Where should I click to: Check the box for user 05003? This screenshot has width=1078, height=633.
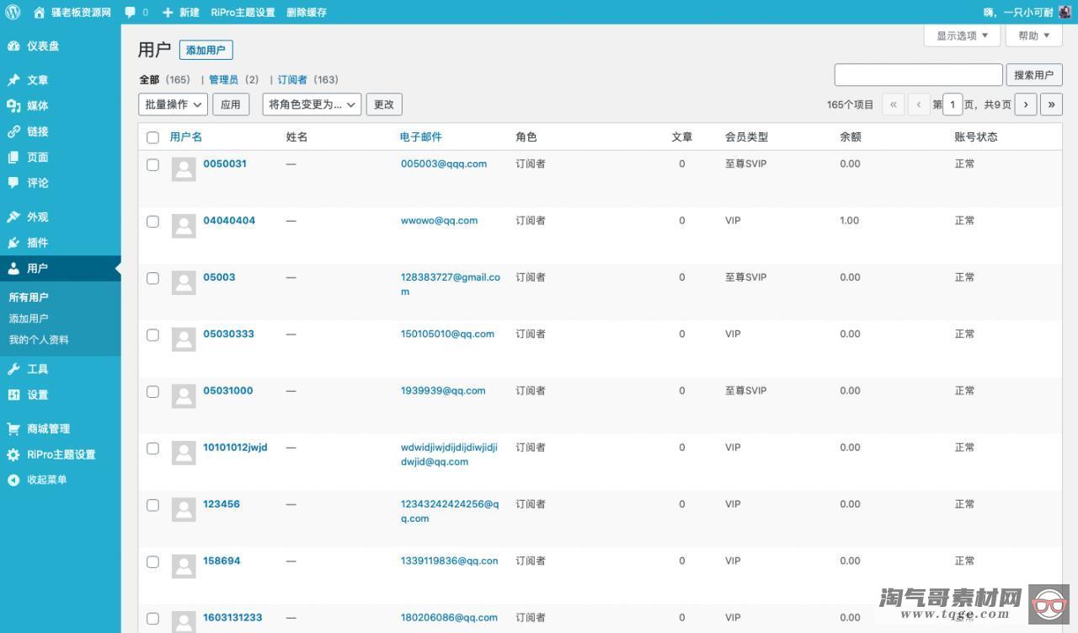pyautogui.click(x=152, y=277)
